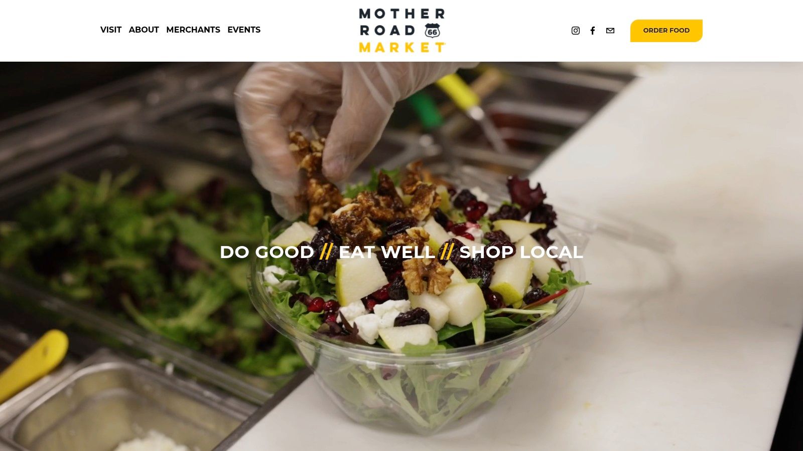Click the word MOTHER in the logo
The image size is (803, 451).
[x=402, y=14]
